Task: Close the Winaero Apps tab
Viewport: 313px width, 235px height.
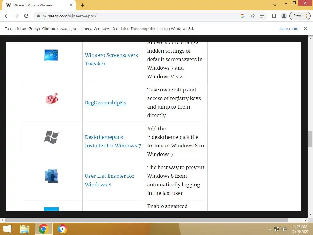Action: (x=71, y=6)
